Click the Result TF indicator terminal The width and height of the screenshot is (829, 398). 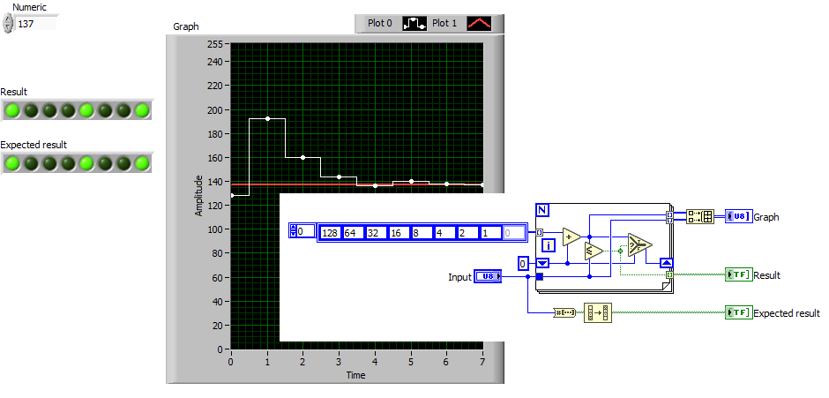tap(738, 274)
